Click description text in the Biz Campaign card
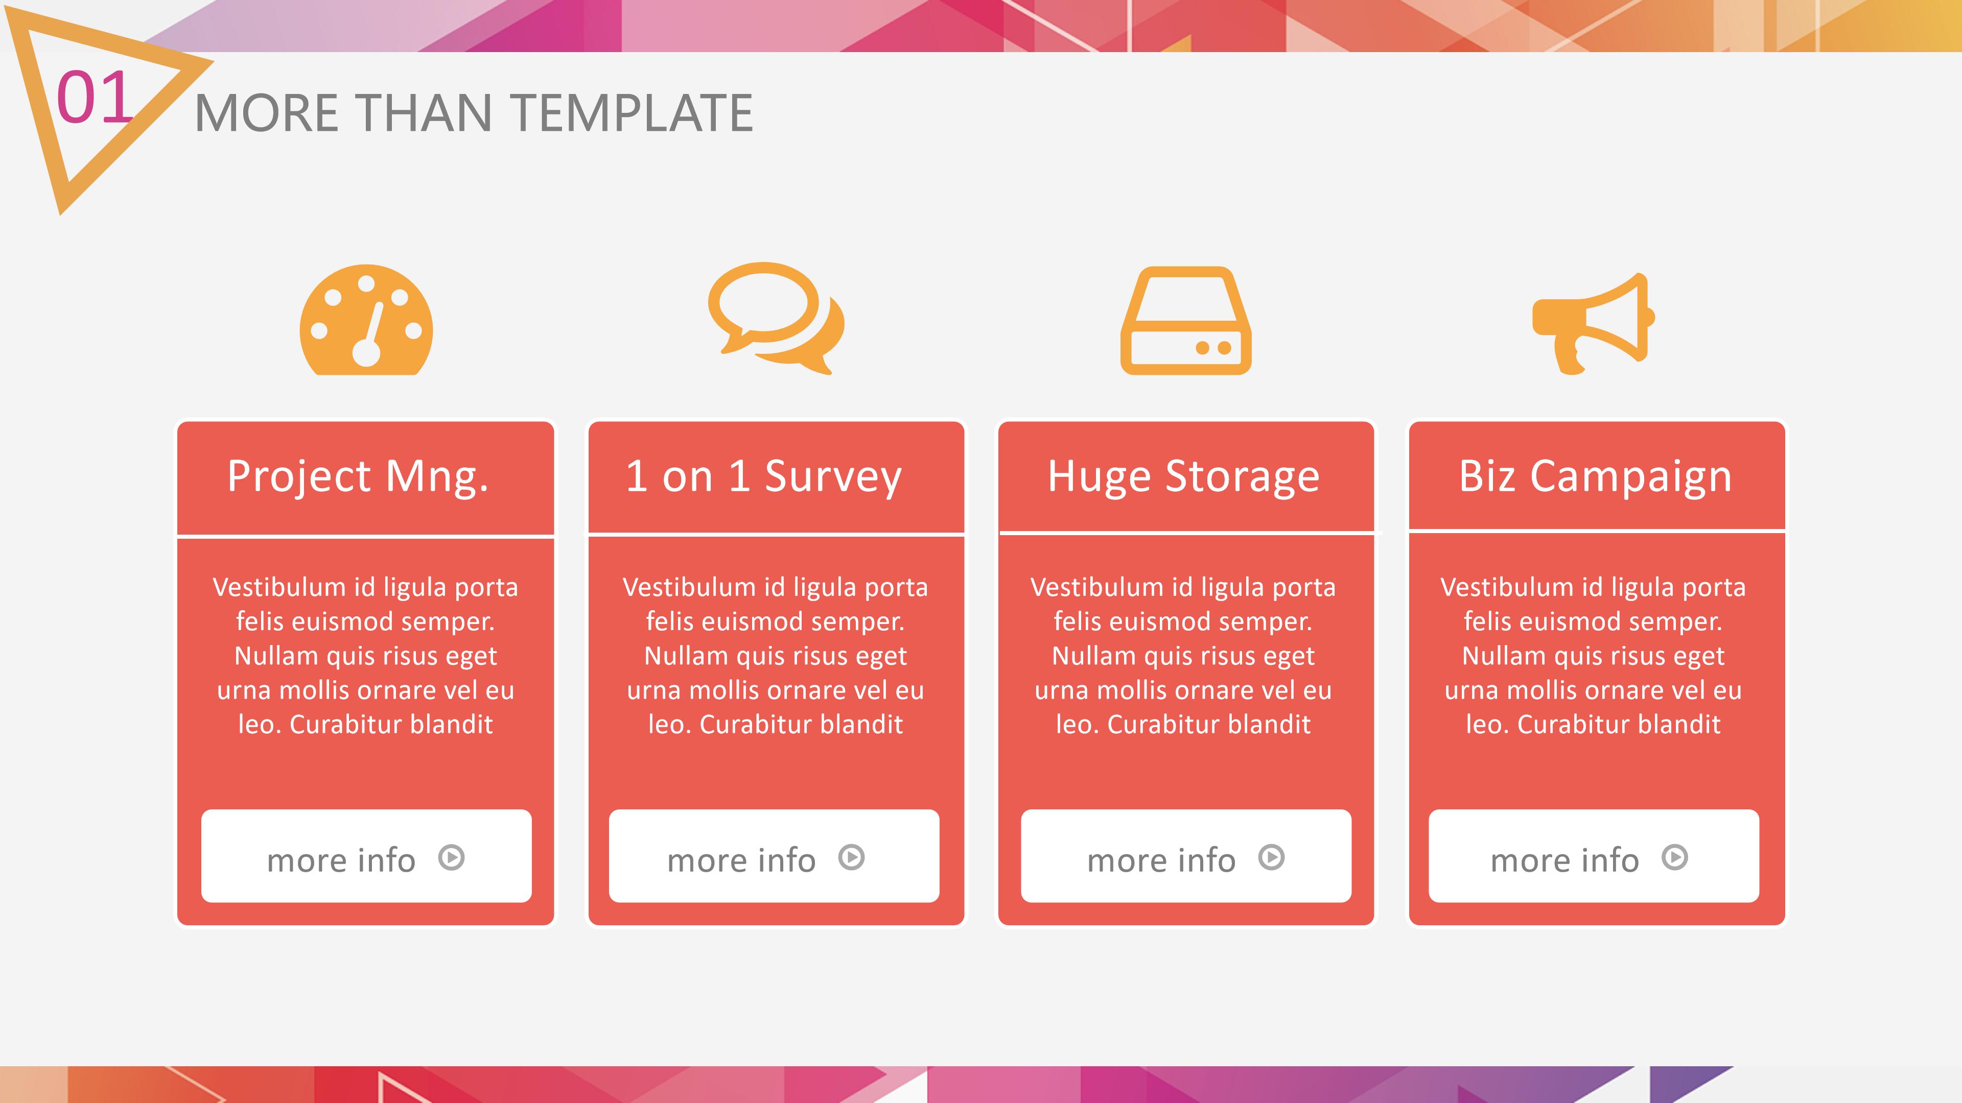 pyautogui.click(x=1594, y=655)
